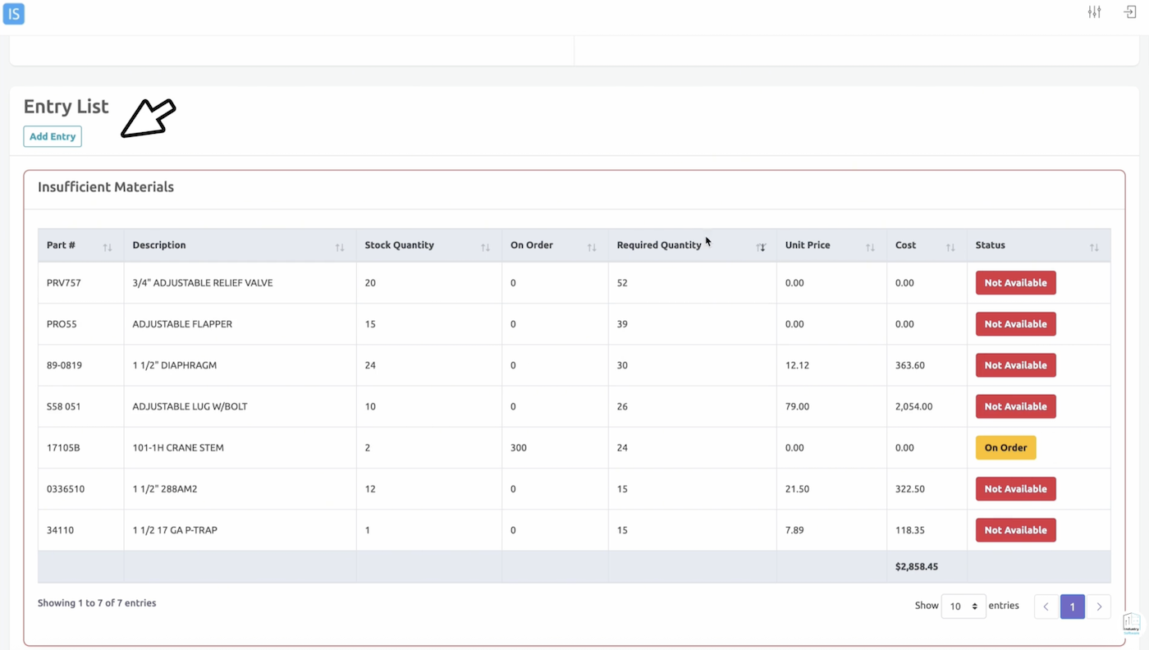Click the previous page chevron in pagination
This screenshot has height=650, width=1149.
pos(1046,606)
